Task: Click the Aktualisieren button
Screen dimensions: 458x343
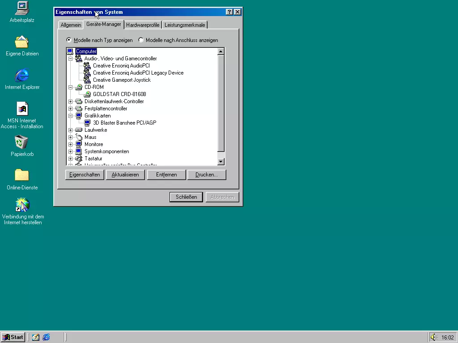Action: click(125, 175)
